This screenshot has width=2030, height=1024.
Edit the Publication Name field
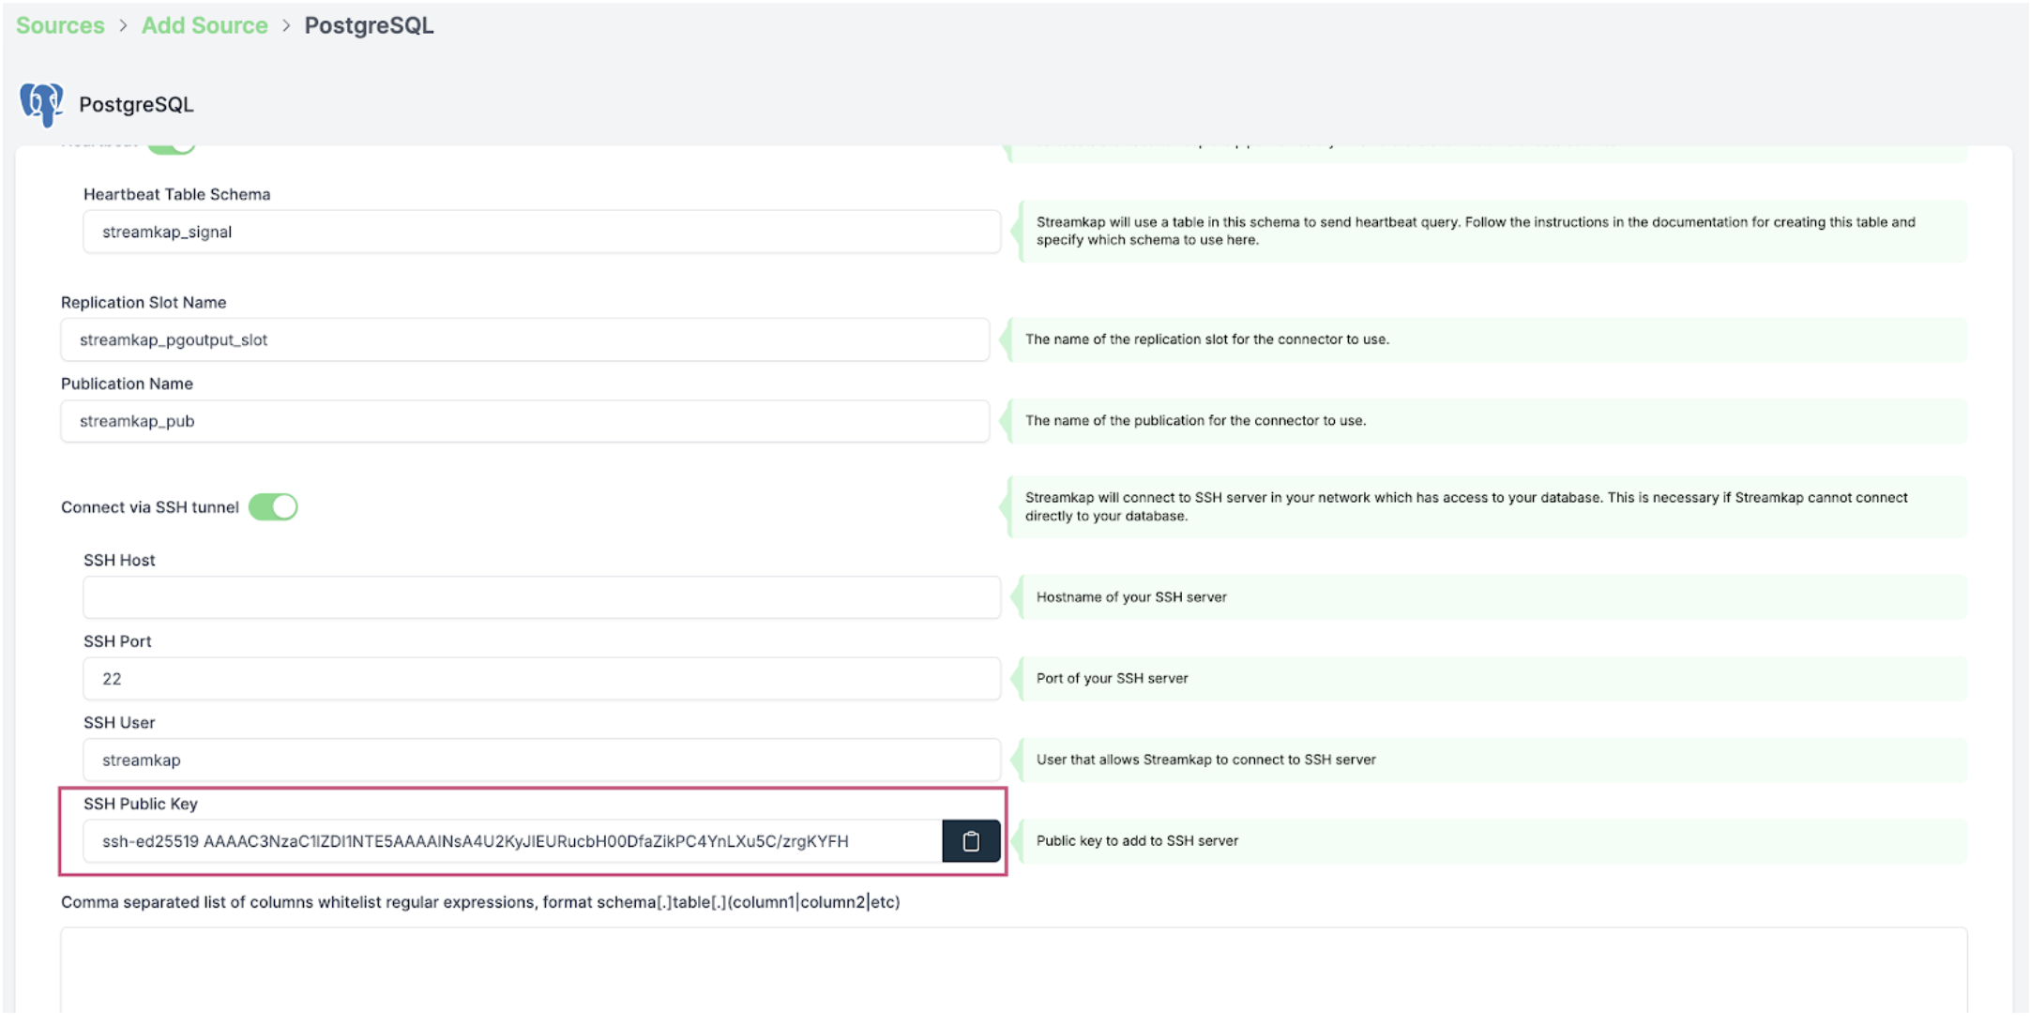[x=525, y=421]
